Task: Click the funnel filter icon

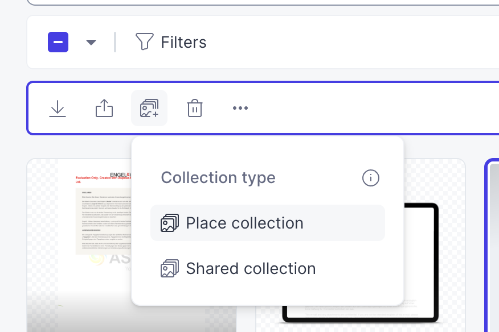Action: (x=145, y=42)
